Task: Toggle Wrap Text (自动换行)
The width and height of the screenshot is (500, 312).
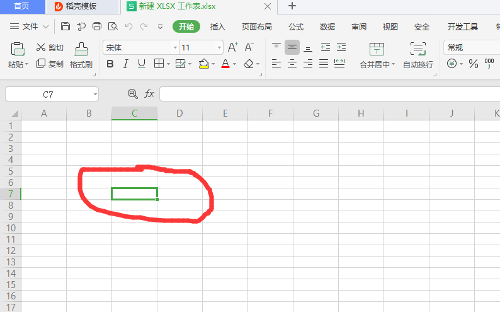Action: [x=418, y=55]
